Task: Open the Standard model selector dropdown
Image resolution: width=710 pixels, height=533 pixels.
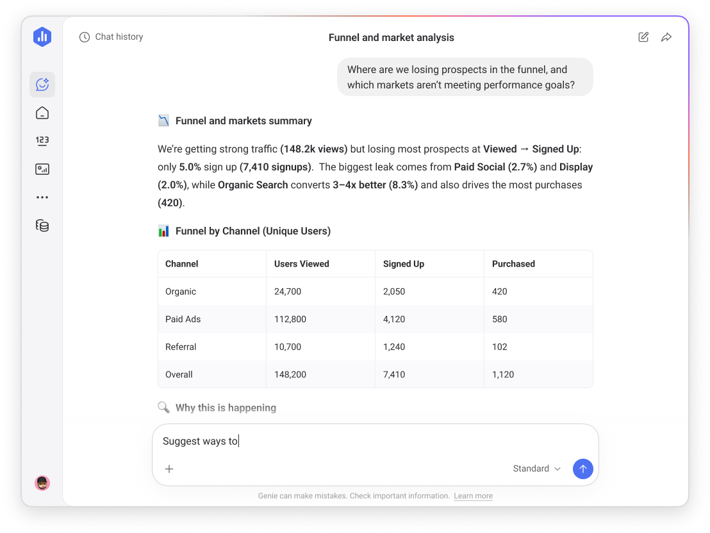Action: click(536, 468)
